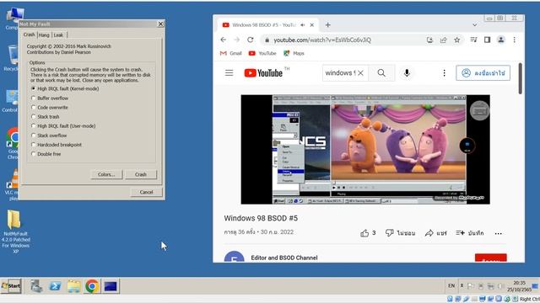This screenshot has height=303, width=540.
Task: Click the YouTube video player
Action: [x=365, y=150]
